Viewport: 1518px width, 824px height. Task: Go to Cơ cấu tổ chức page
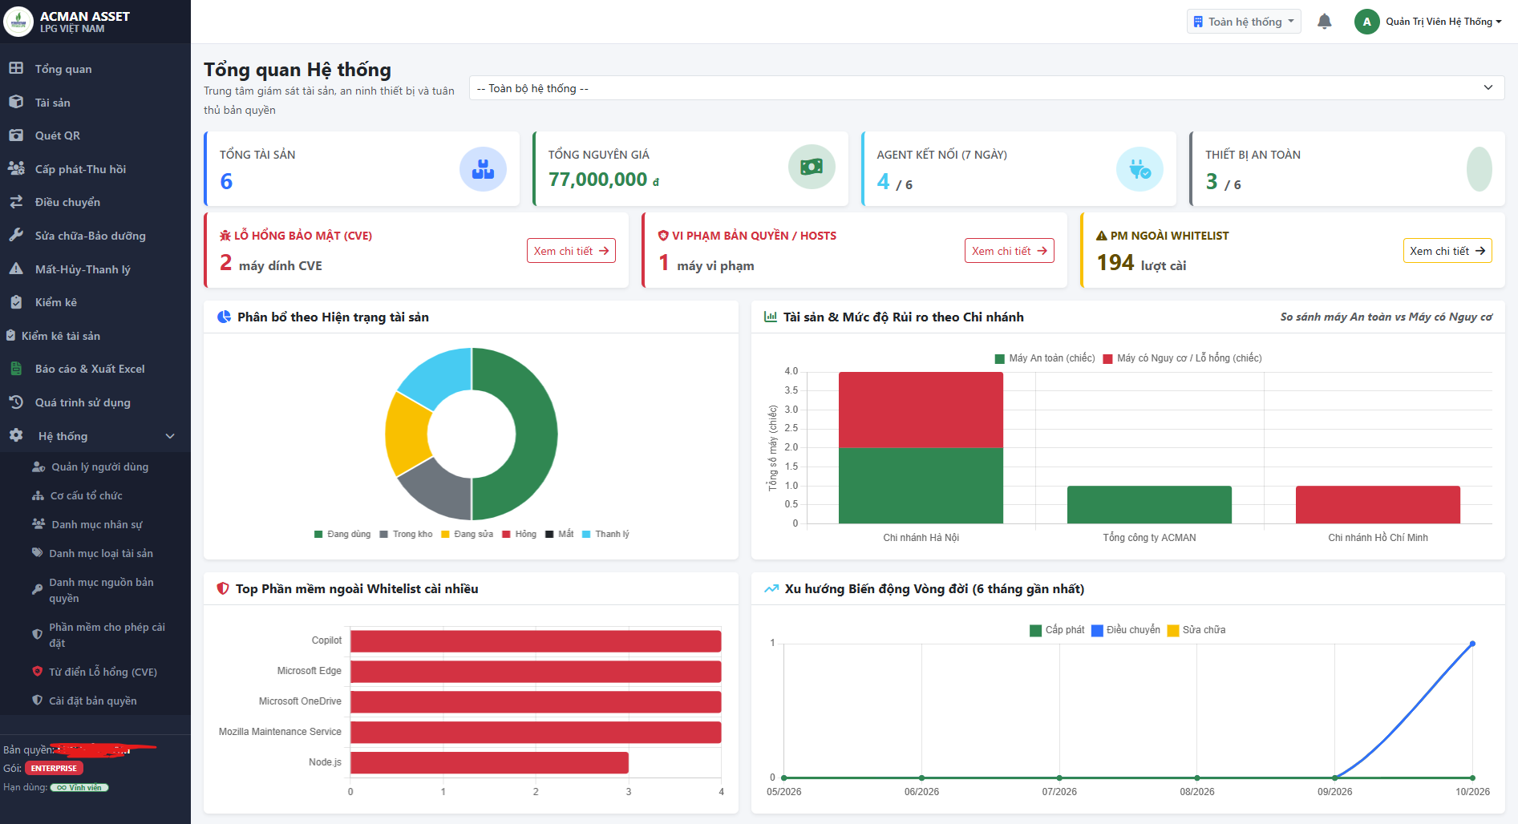[x=95, y=495]
